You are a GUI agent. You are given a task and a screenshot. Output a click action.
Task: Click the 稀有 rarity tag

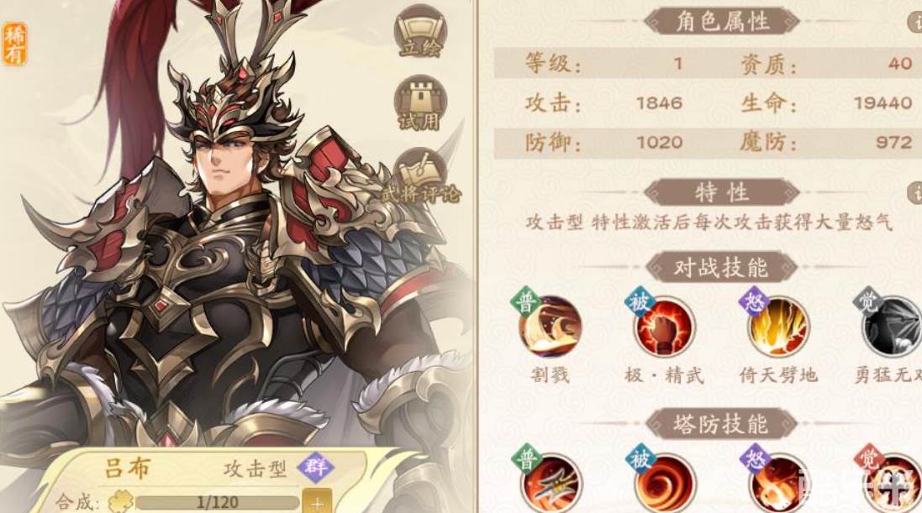coord(14,44)
